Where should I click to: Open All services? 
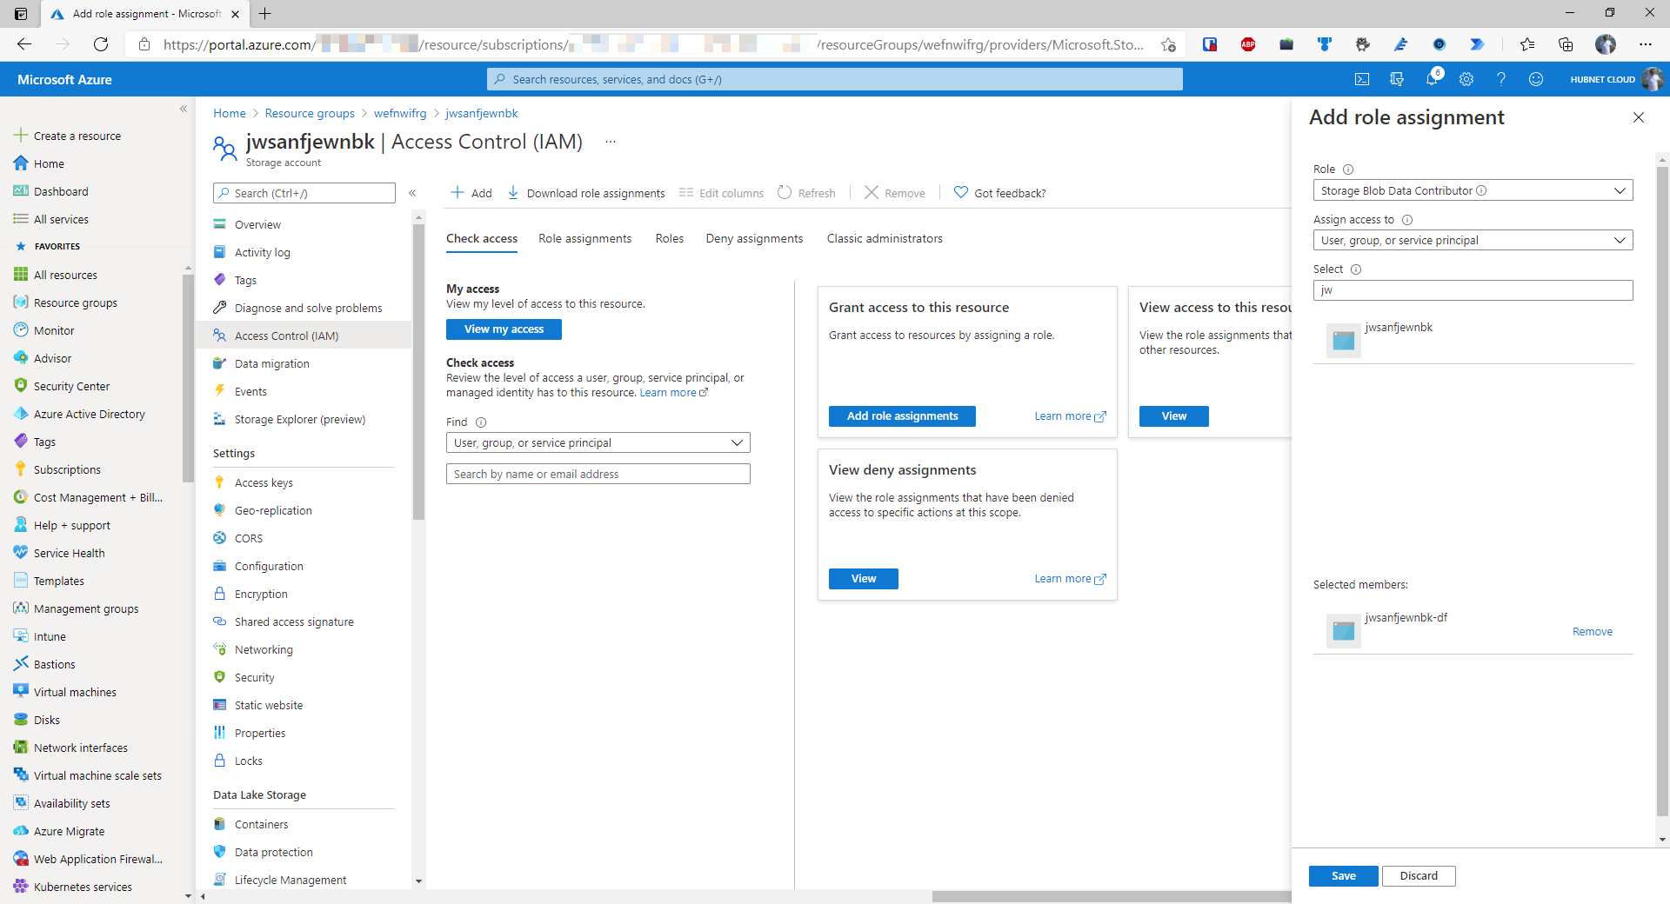(51, 219)
